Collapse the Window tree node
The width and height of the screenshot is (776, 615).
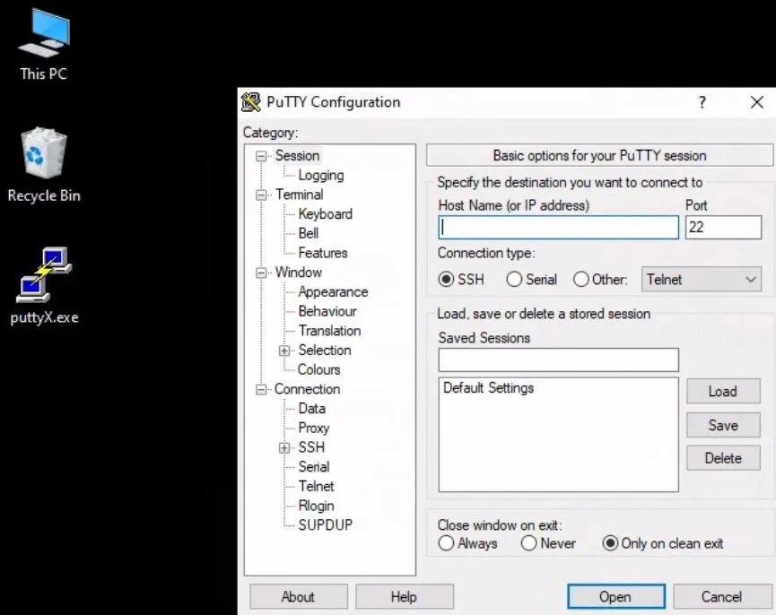pyautogui.click(x=261, y=273)
